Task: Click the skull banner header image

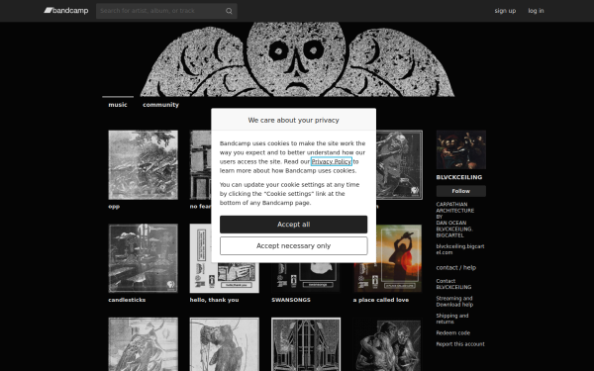Action: (297, 59)
